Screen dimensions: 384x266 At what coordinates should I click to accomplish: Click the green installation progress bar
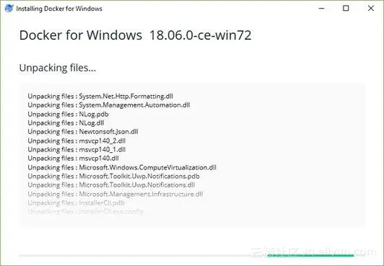tap(310, 255)
